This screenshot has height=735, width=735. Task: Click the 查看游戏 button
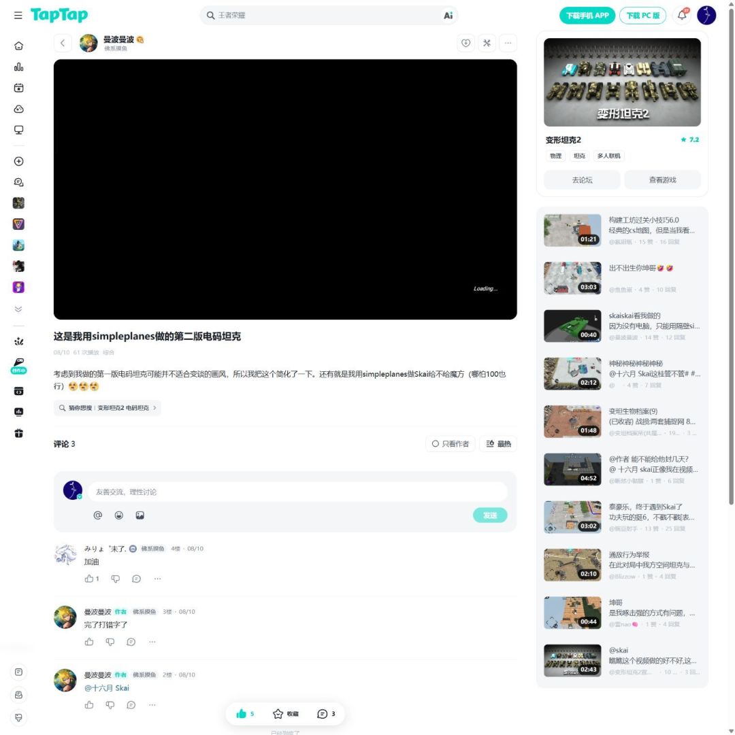tap(662, 180)
